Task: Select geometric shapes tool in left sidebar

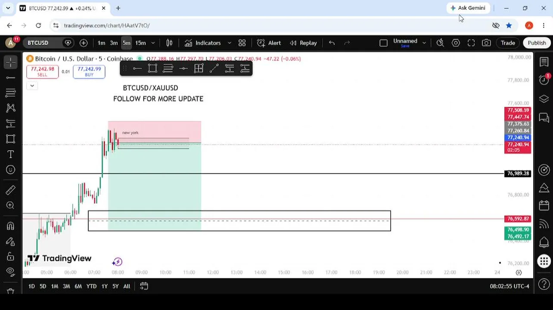Action: [x=11, y=139]
